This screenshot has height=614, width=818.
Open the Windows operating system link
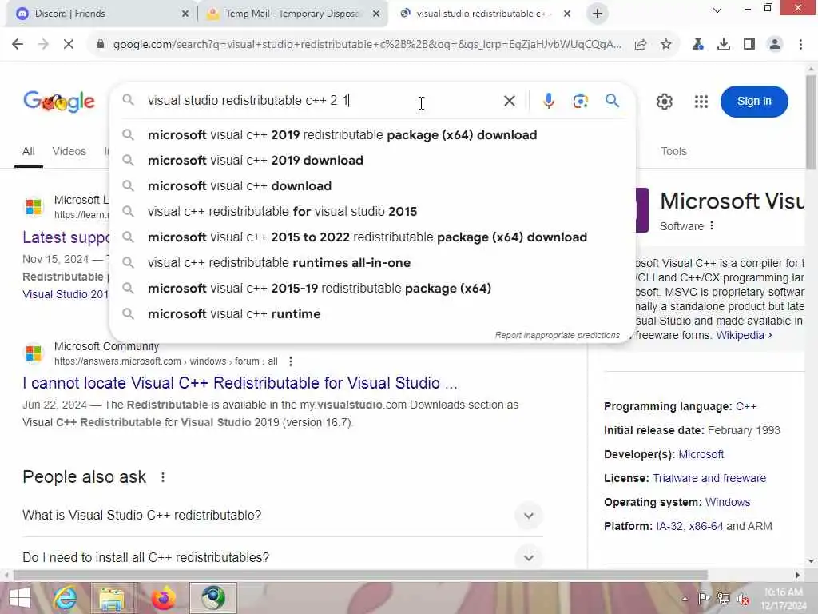click(x=727, y=502)
